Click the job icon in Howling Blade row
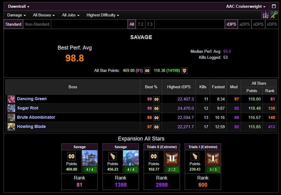 coord(156,127)
